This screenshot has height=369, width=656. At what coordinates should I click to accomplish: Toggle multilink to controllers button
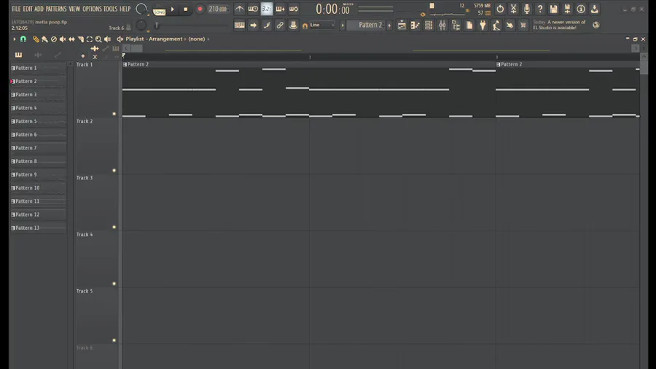coord(293,26)
